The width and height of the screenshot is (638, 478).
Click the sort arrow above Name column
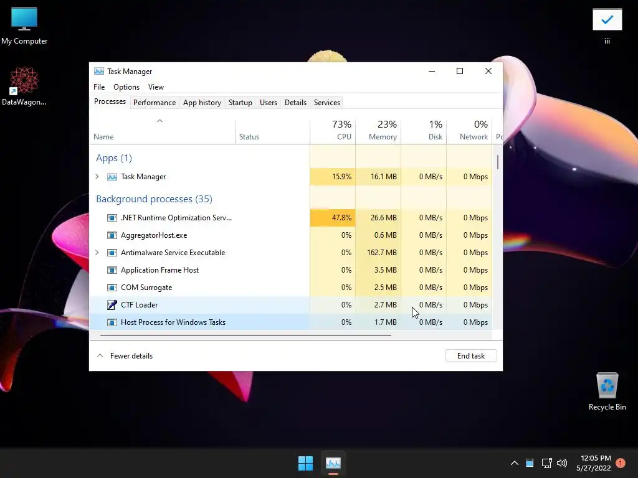click(x=160, y=121)
